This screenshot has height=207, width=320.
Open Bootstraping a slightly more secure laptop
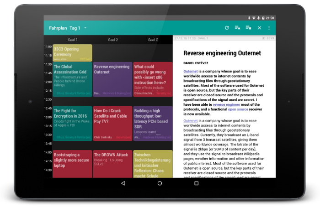point(72,164)
